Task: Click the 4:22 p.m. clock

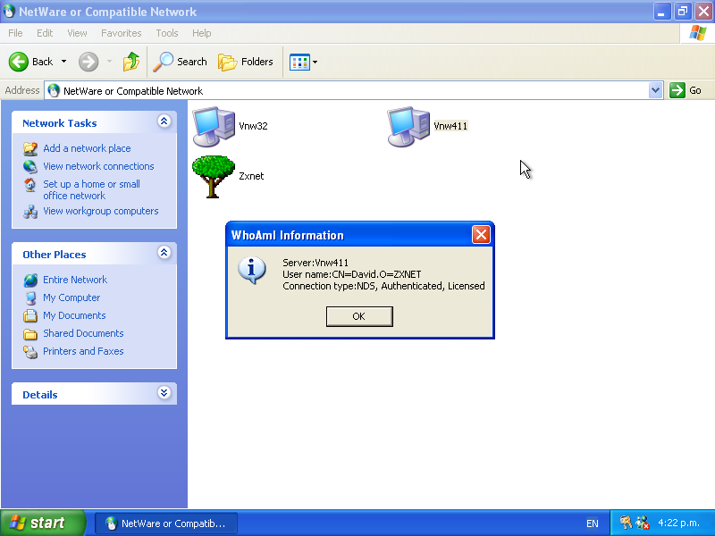Action: tap(678, 523)
